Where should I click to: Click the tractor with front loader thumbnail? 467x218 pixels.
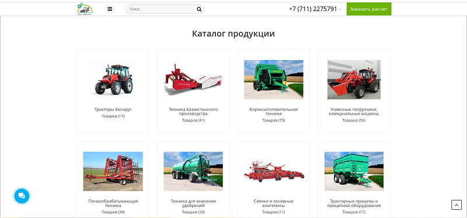(x=354, y=80)
